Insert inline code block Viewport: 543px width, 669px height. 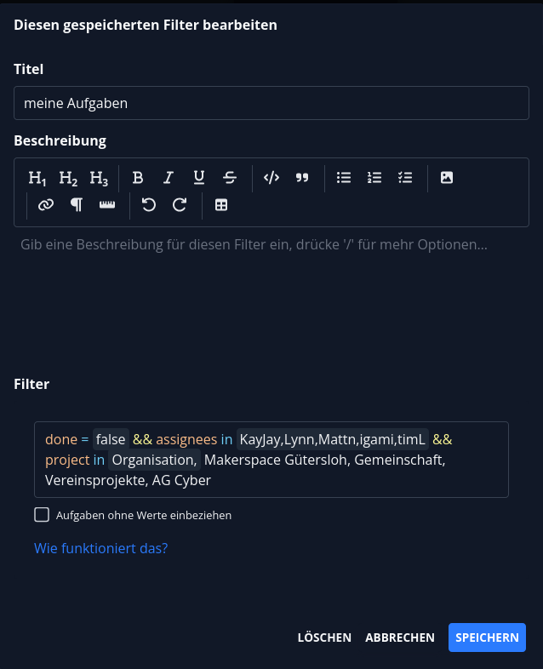coord(271,178)
